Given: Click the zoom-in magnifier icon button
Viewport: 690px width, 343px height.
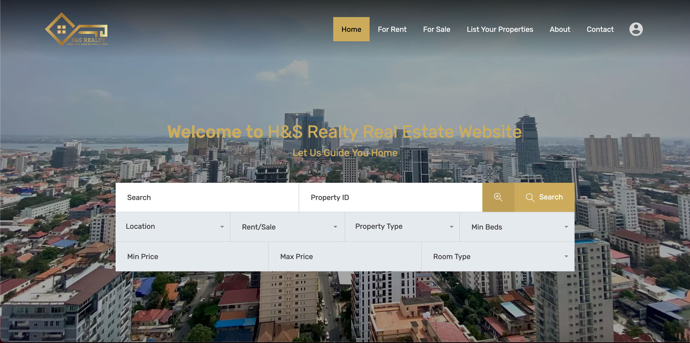Looking at the screenshot, I should tap(498, 197).
